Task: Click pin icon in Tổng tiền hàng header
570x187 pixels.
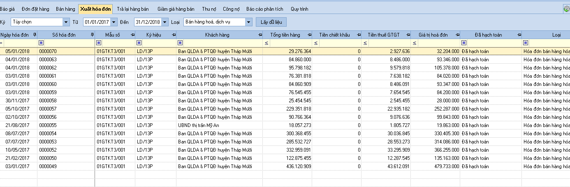Action: [x=309, y=35]
